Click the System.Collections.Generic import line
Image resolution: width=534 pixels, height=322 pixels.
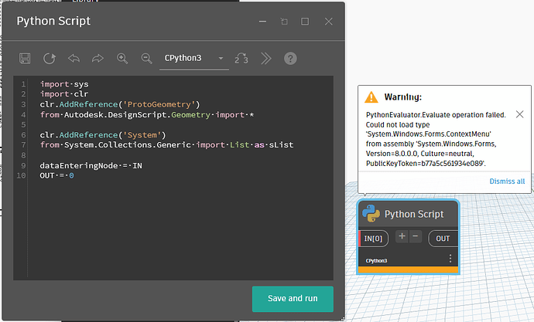(166, 145)
